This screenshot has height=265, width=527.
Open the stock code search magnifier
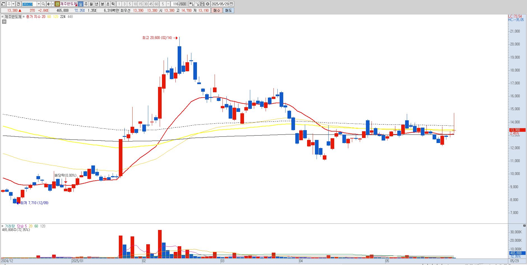click(43, 4)
